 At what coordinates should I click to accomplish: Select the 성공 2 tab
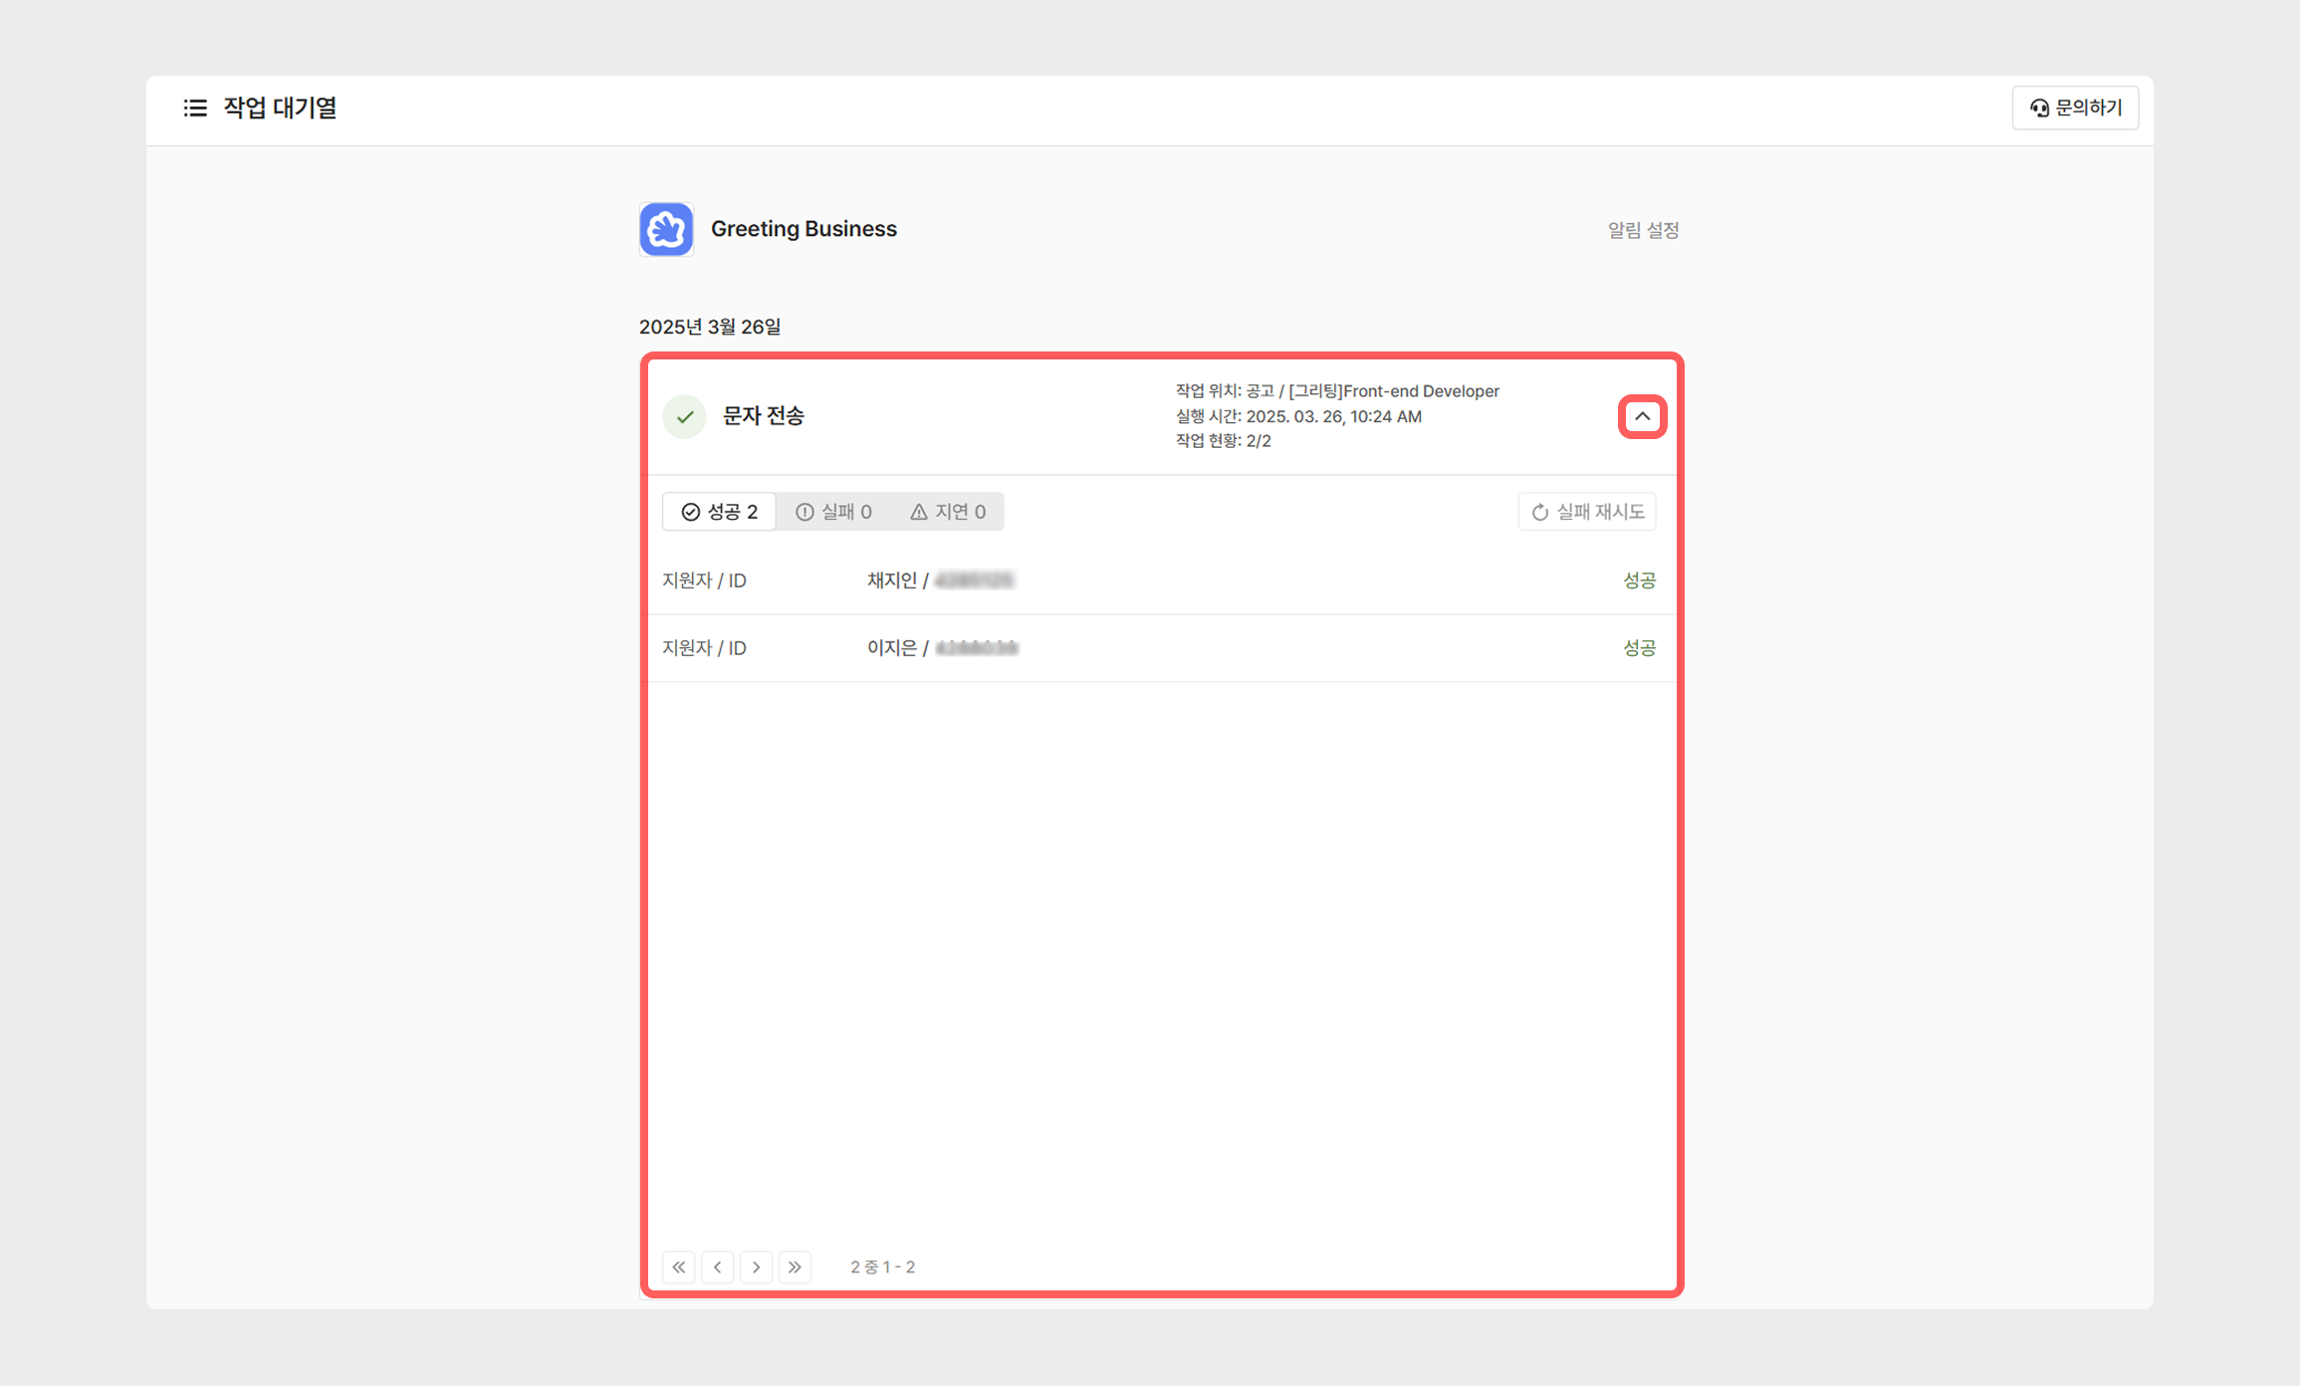pos(720,512)
